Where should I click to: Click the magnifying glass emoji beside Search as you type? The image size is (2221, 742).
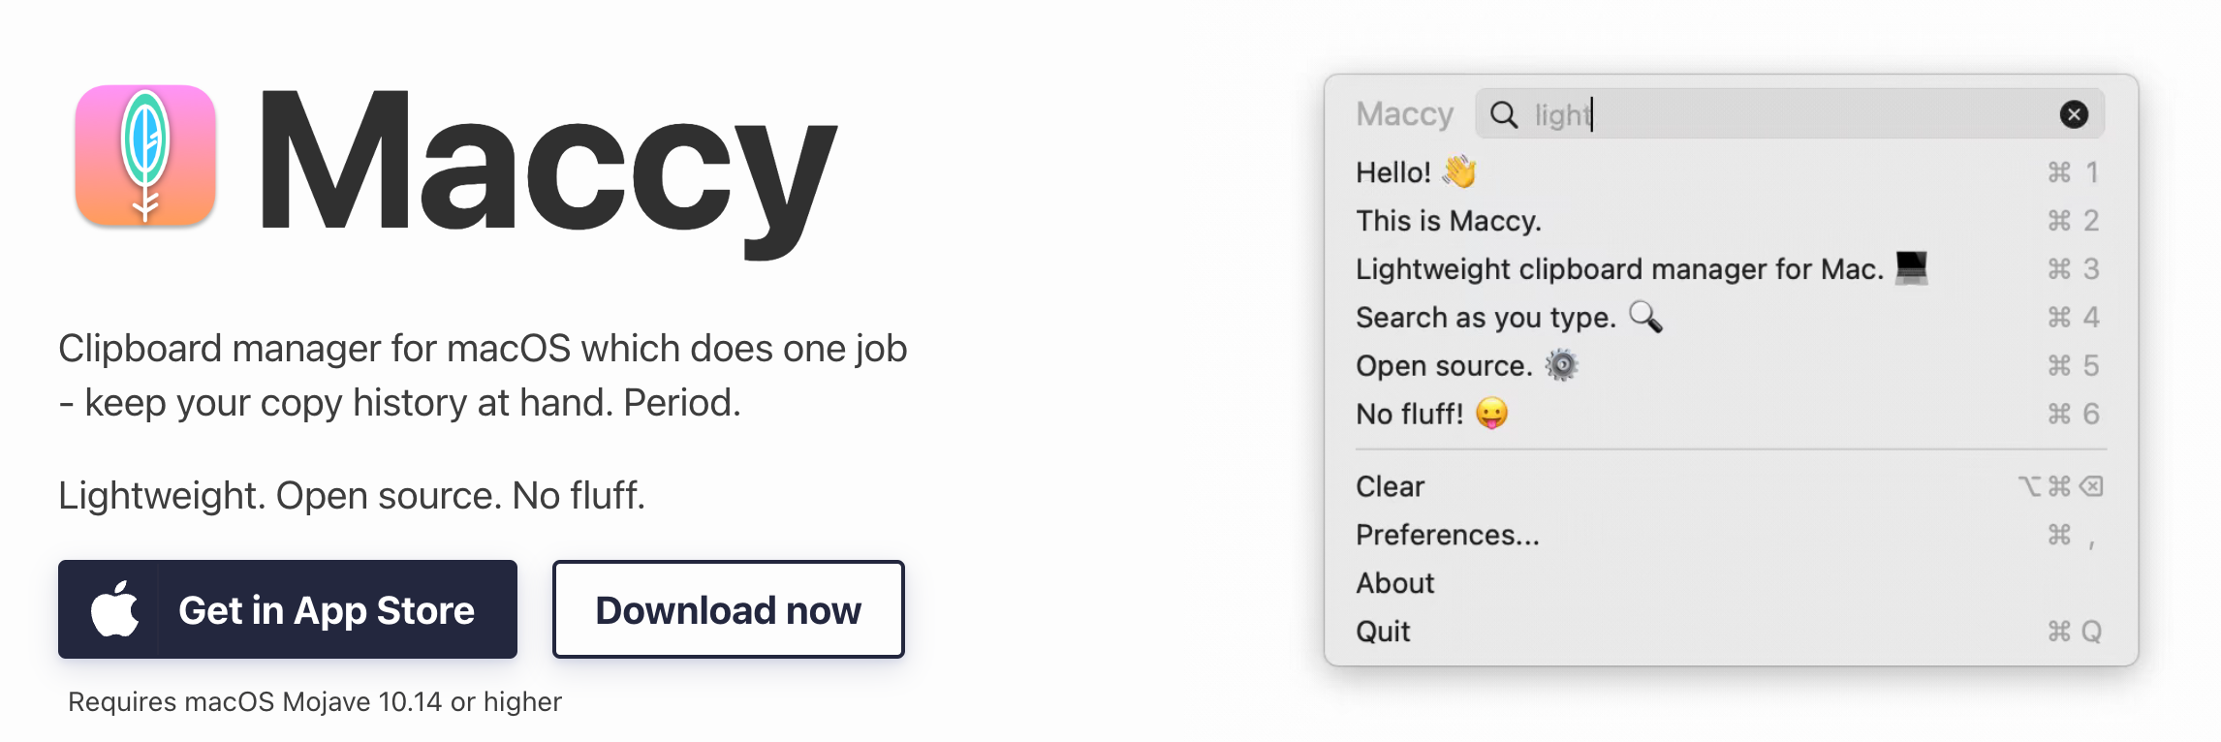(1645, 317)
